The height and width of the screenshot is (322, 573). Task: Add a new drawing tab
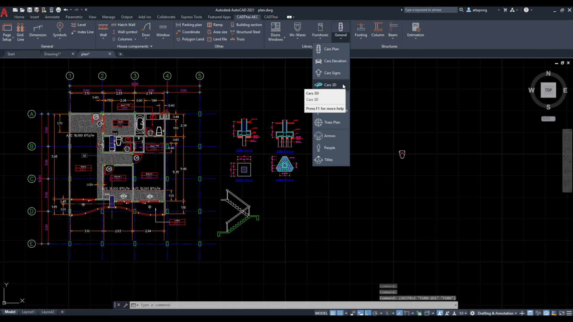(120, 54)
